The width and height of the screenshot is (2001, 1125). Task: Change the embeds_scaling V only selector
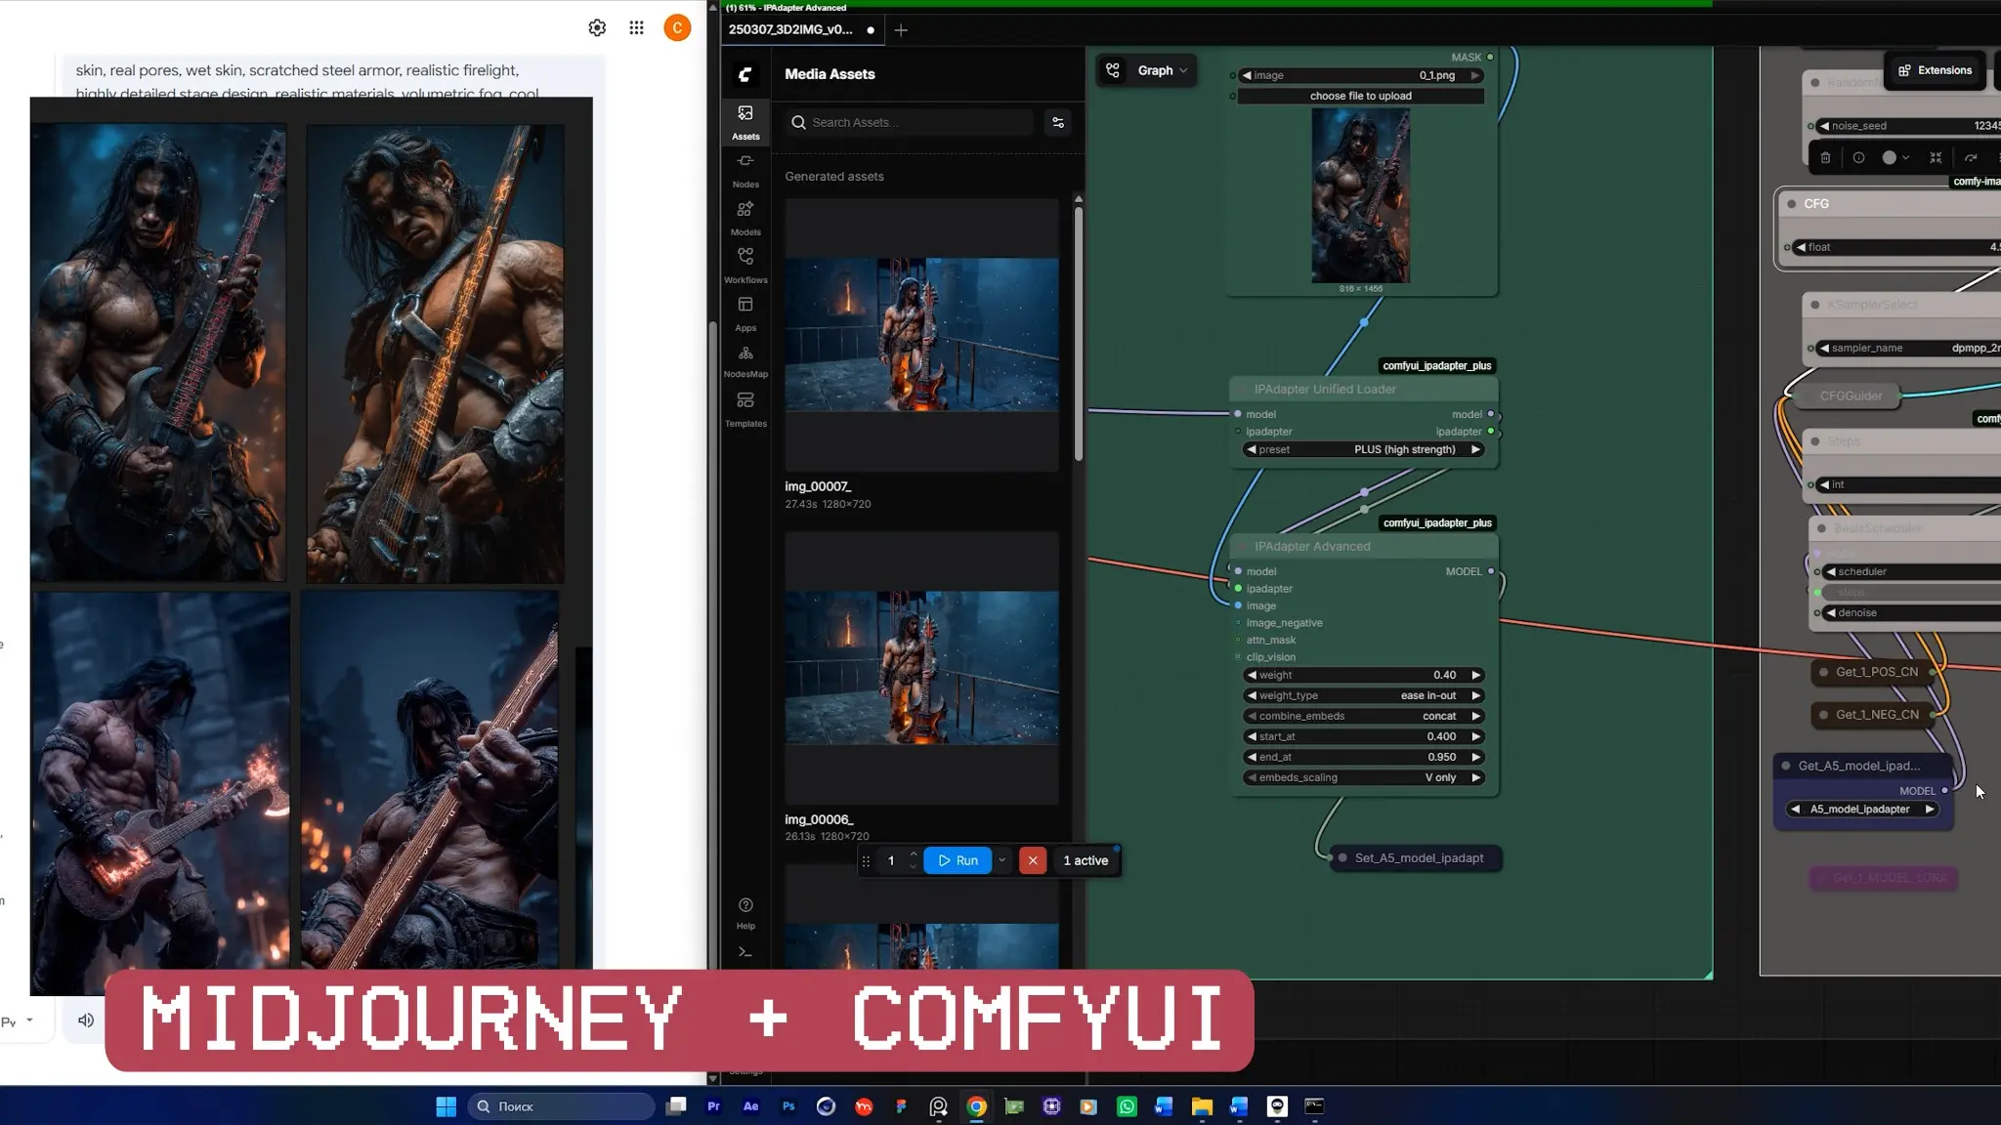[1364, 778]
